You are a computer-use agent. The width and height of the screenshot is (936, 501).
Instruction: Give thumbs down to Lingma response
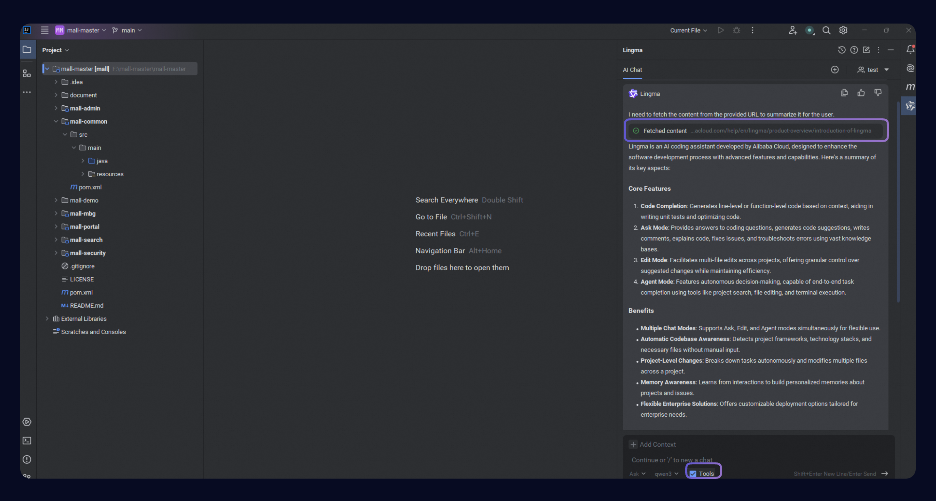[877, 93]
